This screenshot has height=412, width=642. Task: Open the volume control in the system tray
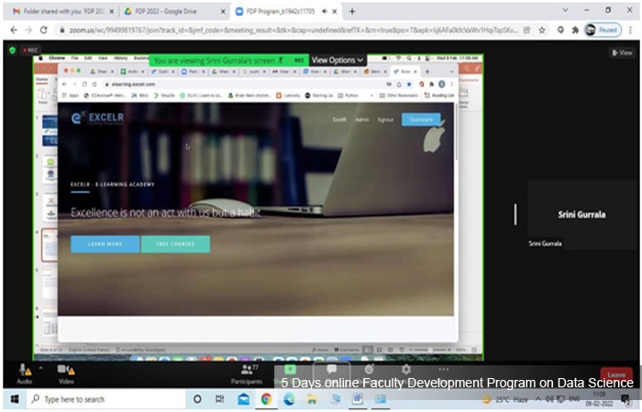coord(549,399)
